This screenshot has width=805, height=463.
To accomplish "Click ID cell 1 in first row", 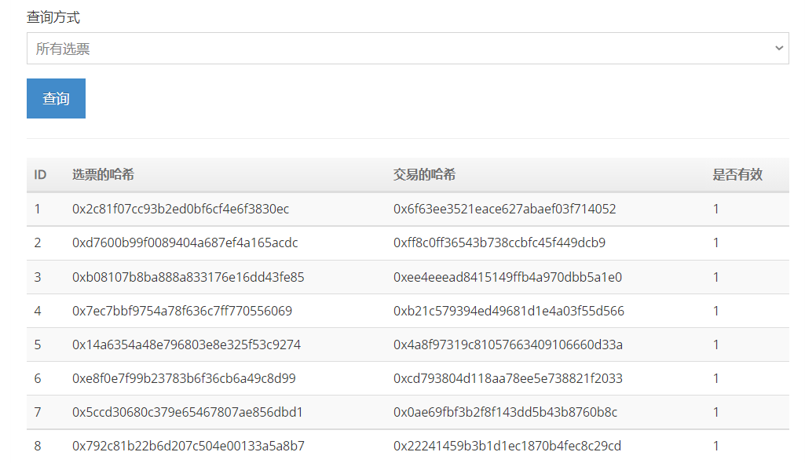I will (38, 209).
